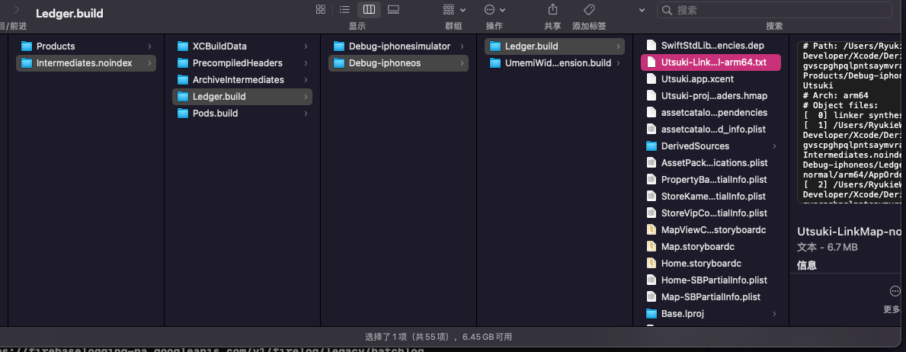This screenshot has width=906, height=352.
Task: Open the Pods.build folder
Action: click(242, 114)
